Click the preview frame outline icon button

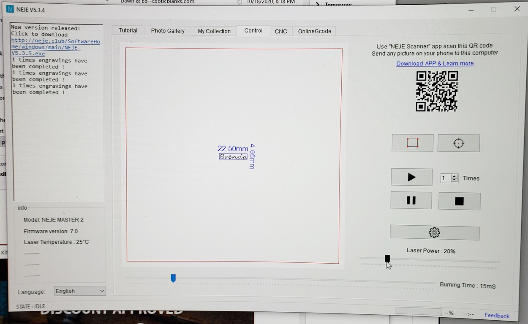pos(412,143)
